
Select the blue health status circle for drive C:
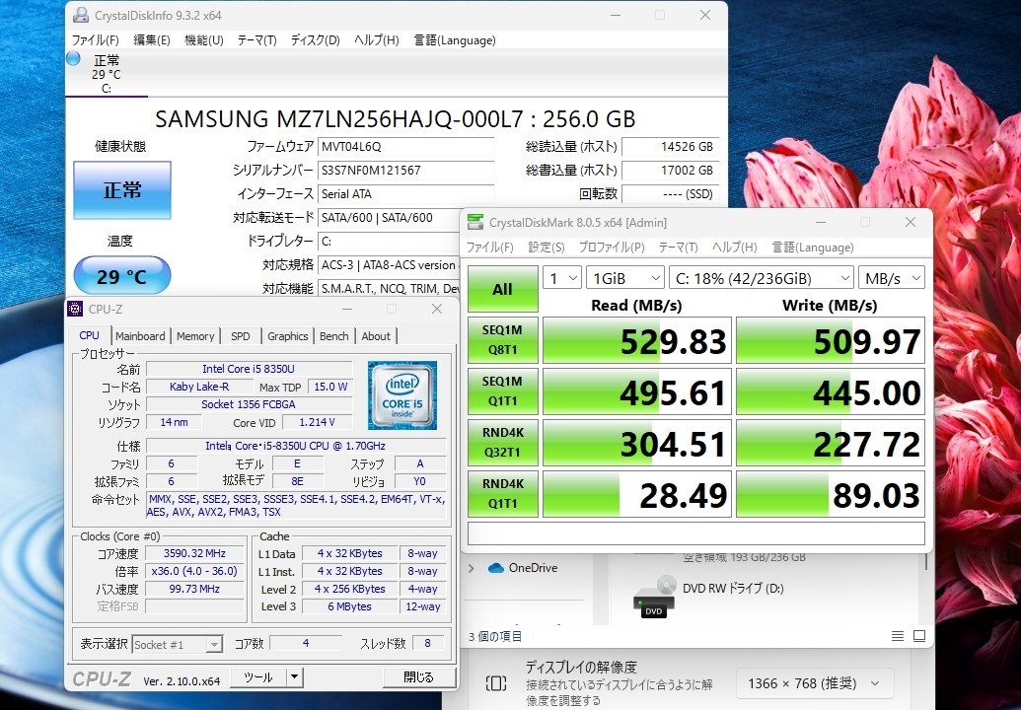pos(74,58)
